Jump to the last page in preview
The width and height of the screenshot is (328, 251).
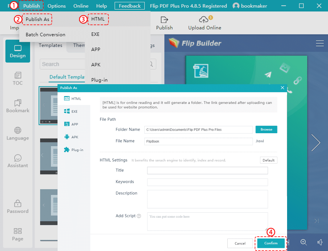pos(316,220)
